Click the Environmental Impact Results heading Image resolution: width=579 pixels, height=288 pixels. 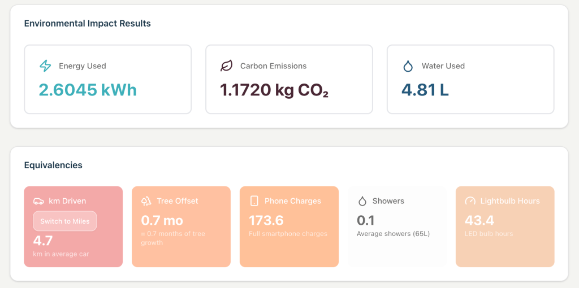click(87, 24)
